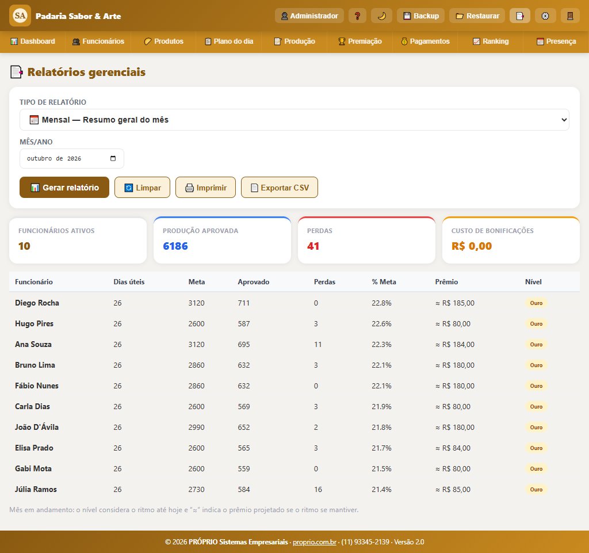The image size is (589, 553).
Task: Click the Prêmio column header
Action: point(446,282)
